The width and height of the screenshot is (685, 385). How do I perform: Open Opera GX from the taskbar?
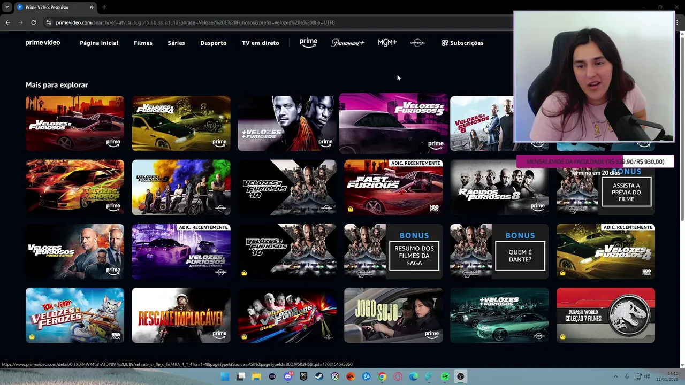tap(398, 376)
